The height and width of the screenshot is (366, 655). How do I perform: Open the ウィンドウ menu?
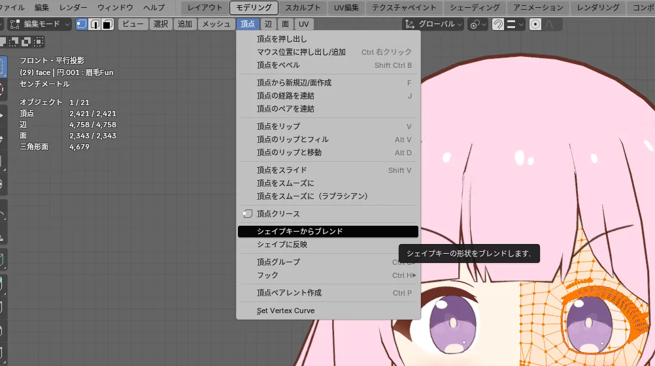click(x=115, y=8)
